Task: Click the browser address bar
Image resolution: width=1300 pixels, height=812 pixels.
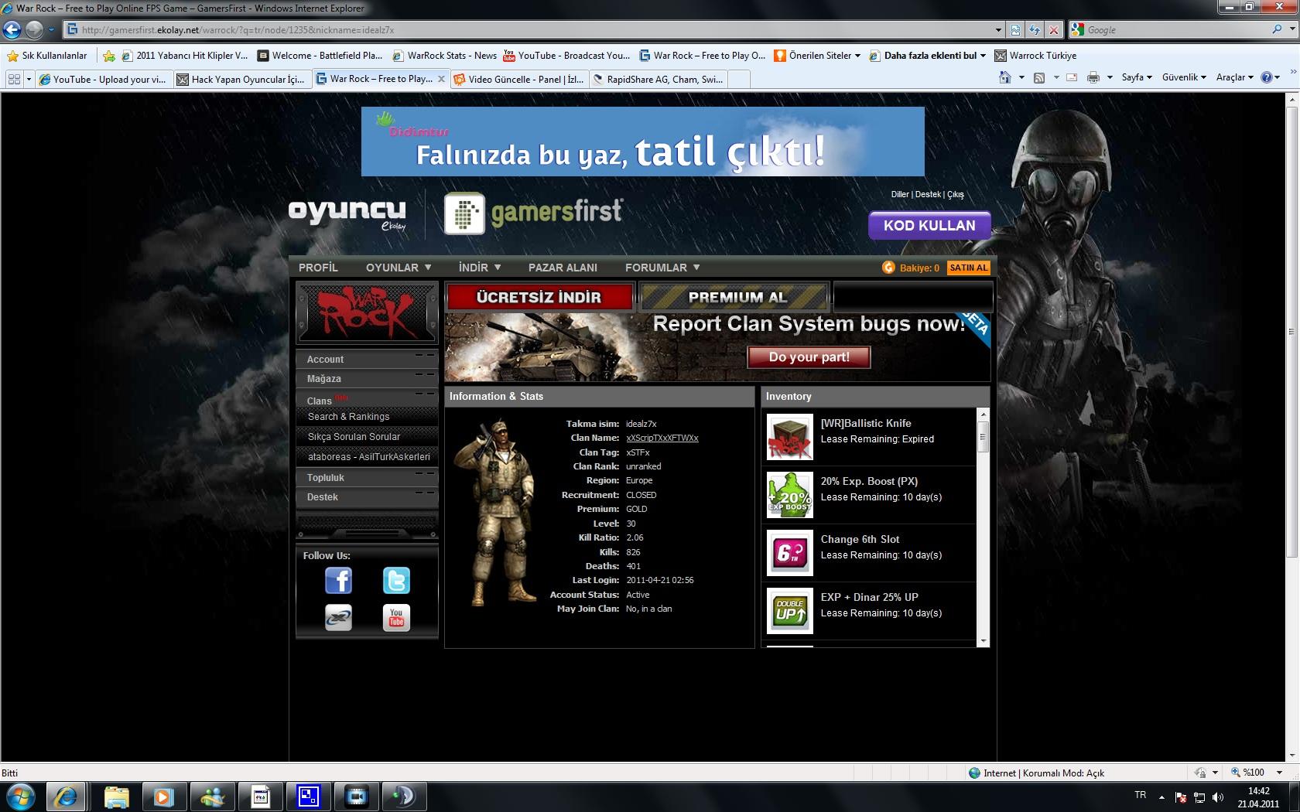Action: pos(534,30)
